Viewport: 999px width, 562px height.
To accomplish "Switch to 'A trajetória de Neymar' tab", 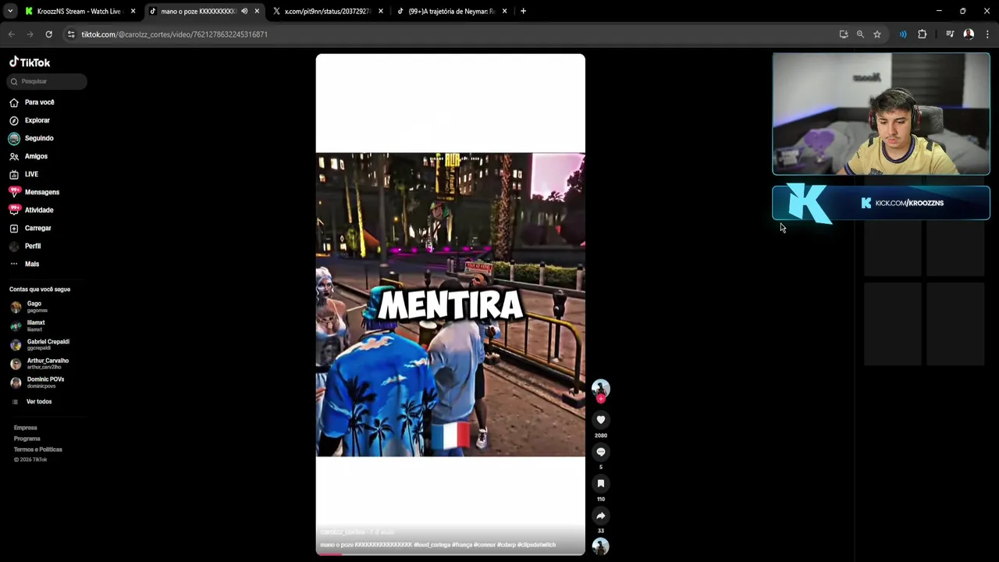I will pyautogui.click(x=451, y=11).
